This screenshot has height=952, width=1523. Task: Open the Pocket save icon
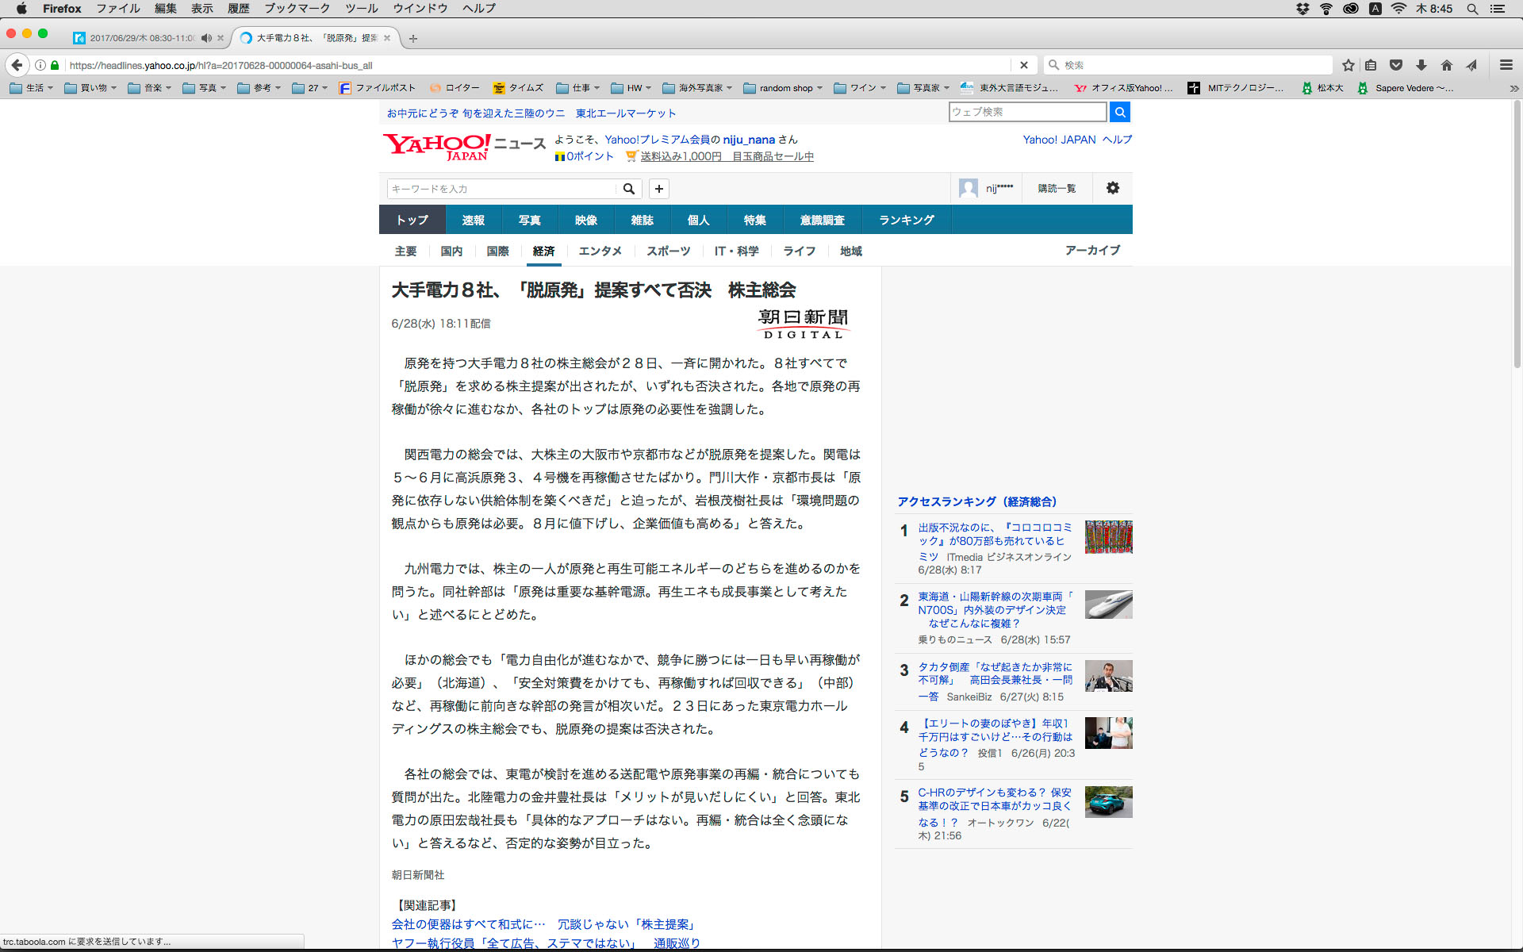tap(1396, 65)
